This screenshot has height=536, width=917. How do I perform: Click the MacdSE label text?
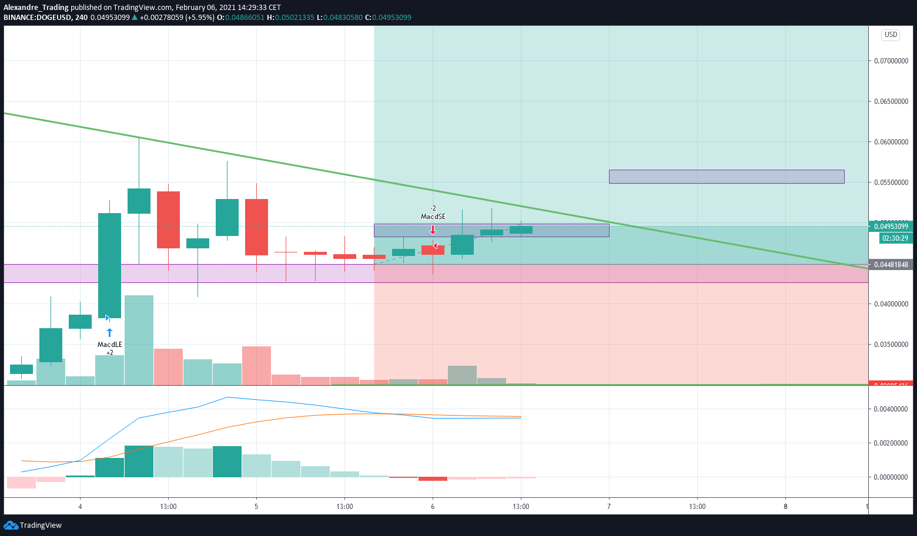[433, 217]
